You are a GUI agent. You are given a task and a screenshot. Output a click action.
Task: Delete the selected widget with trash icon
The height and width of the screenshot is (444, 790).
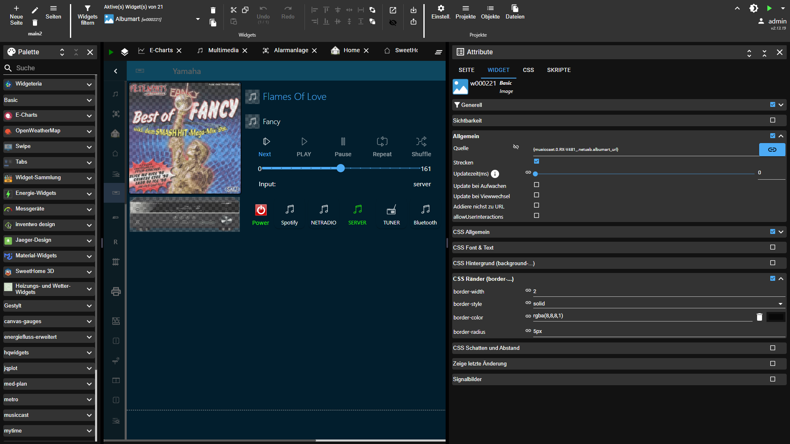point(213,10)
